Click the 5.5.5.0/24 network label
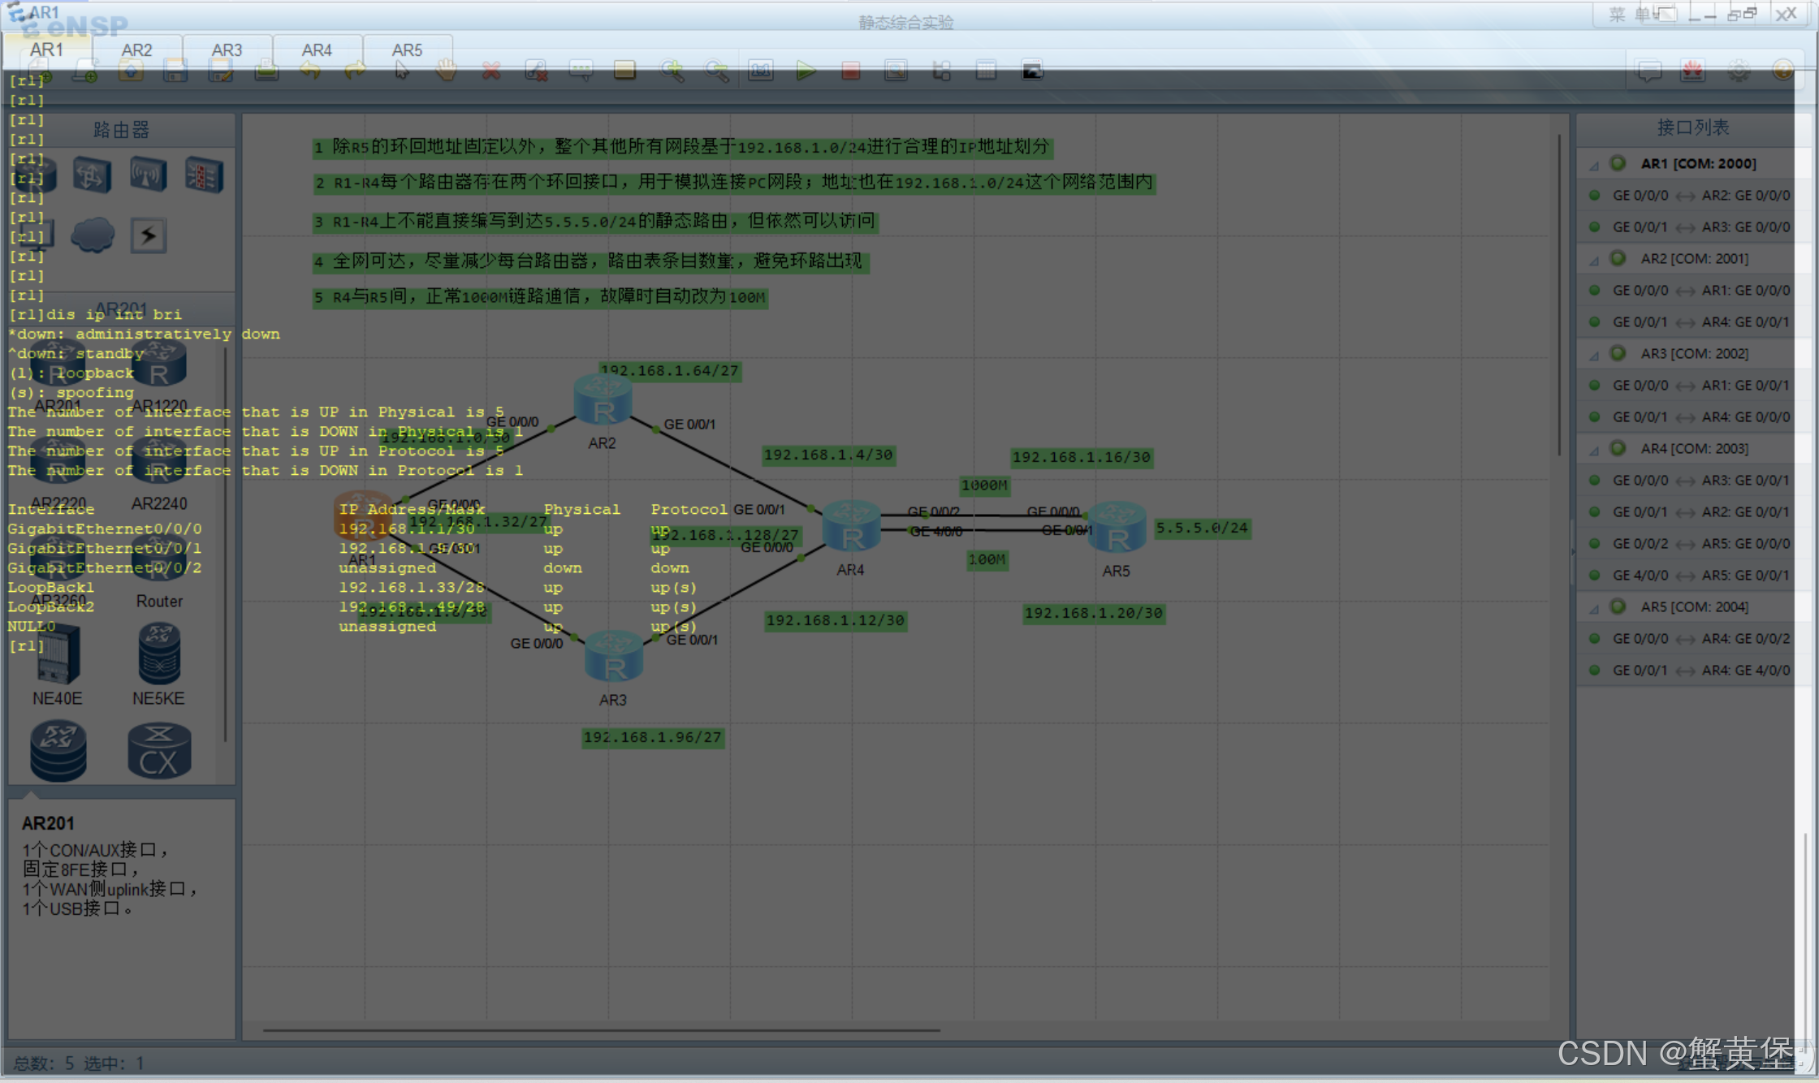The height and width of the screenshot is (1083, 1819). 1202,529
